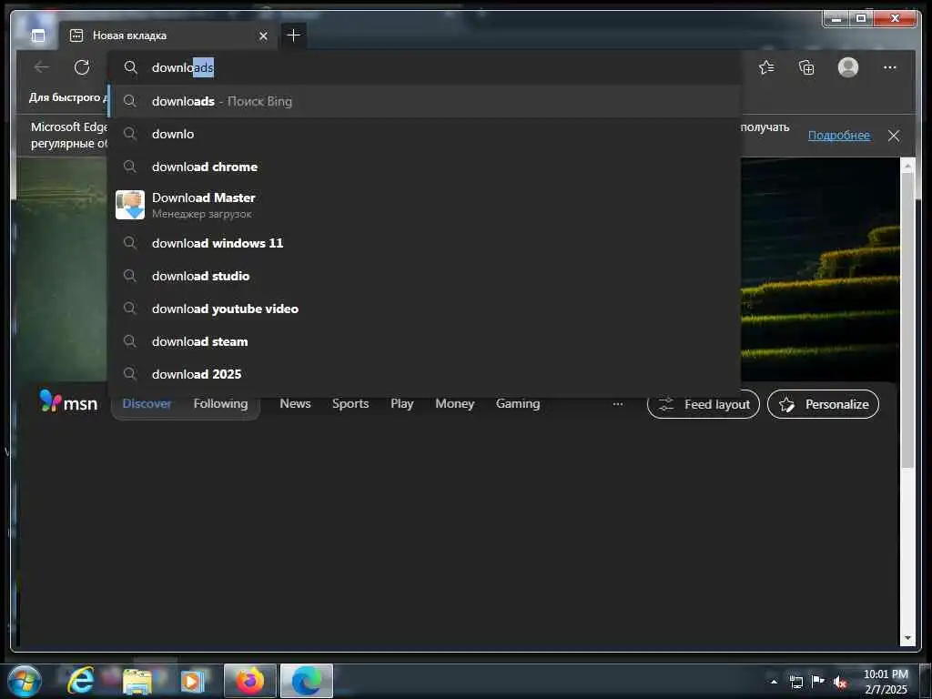
Task: Open Windows Explorer from taskbar
Action: pos(137,682)
